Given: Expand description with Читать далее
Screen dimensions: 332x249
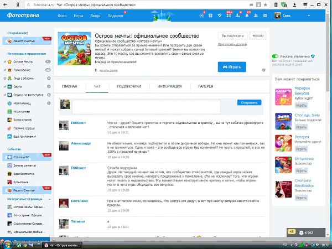Looking at the screenshot, I should 108,70.
